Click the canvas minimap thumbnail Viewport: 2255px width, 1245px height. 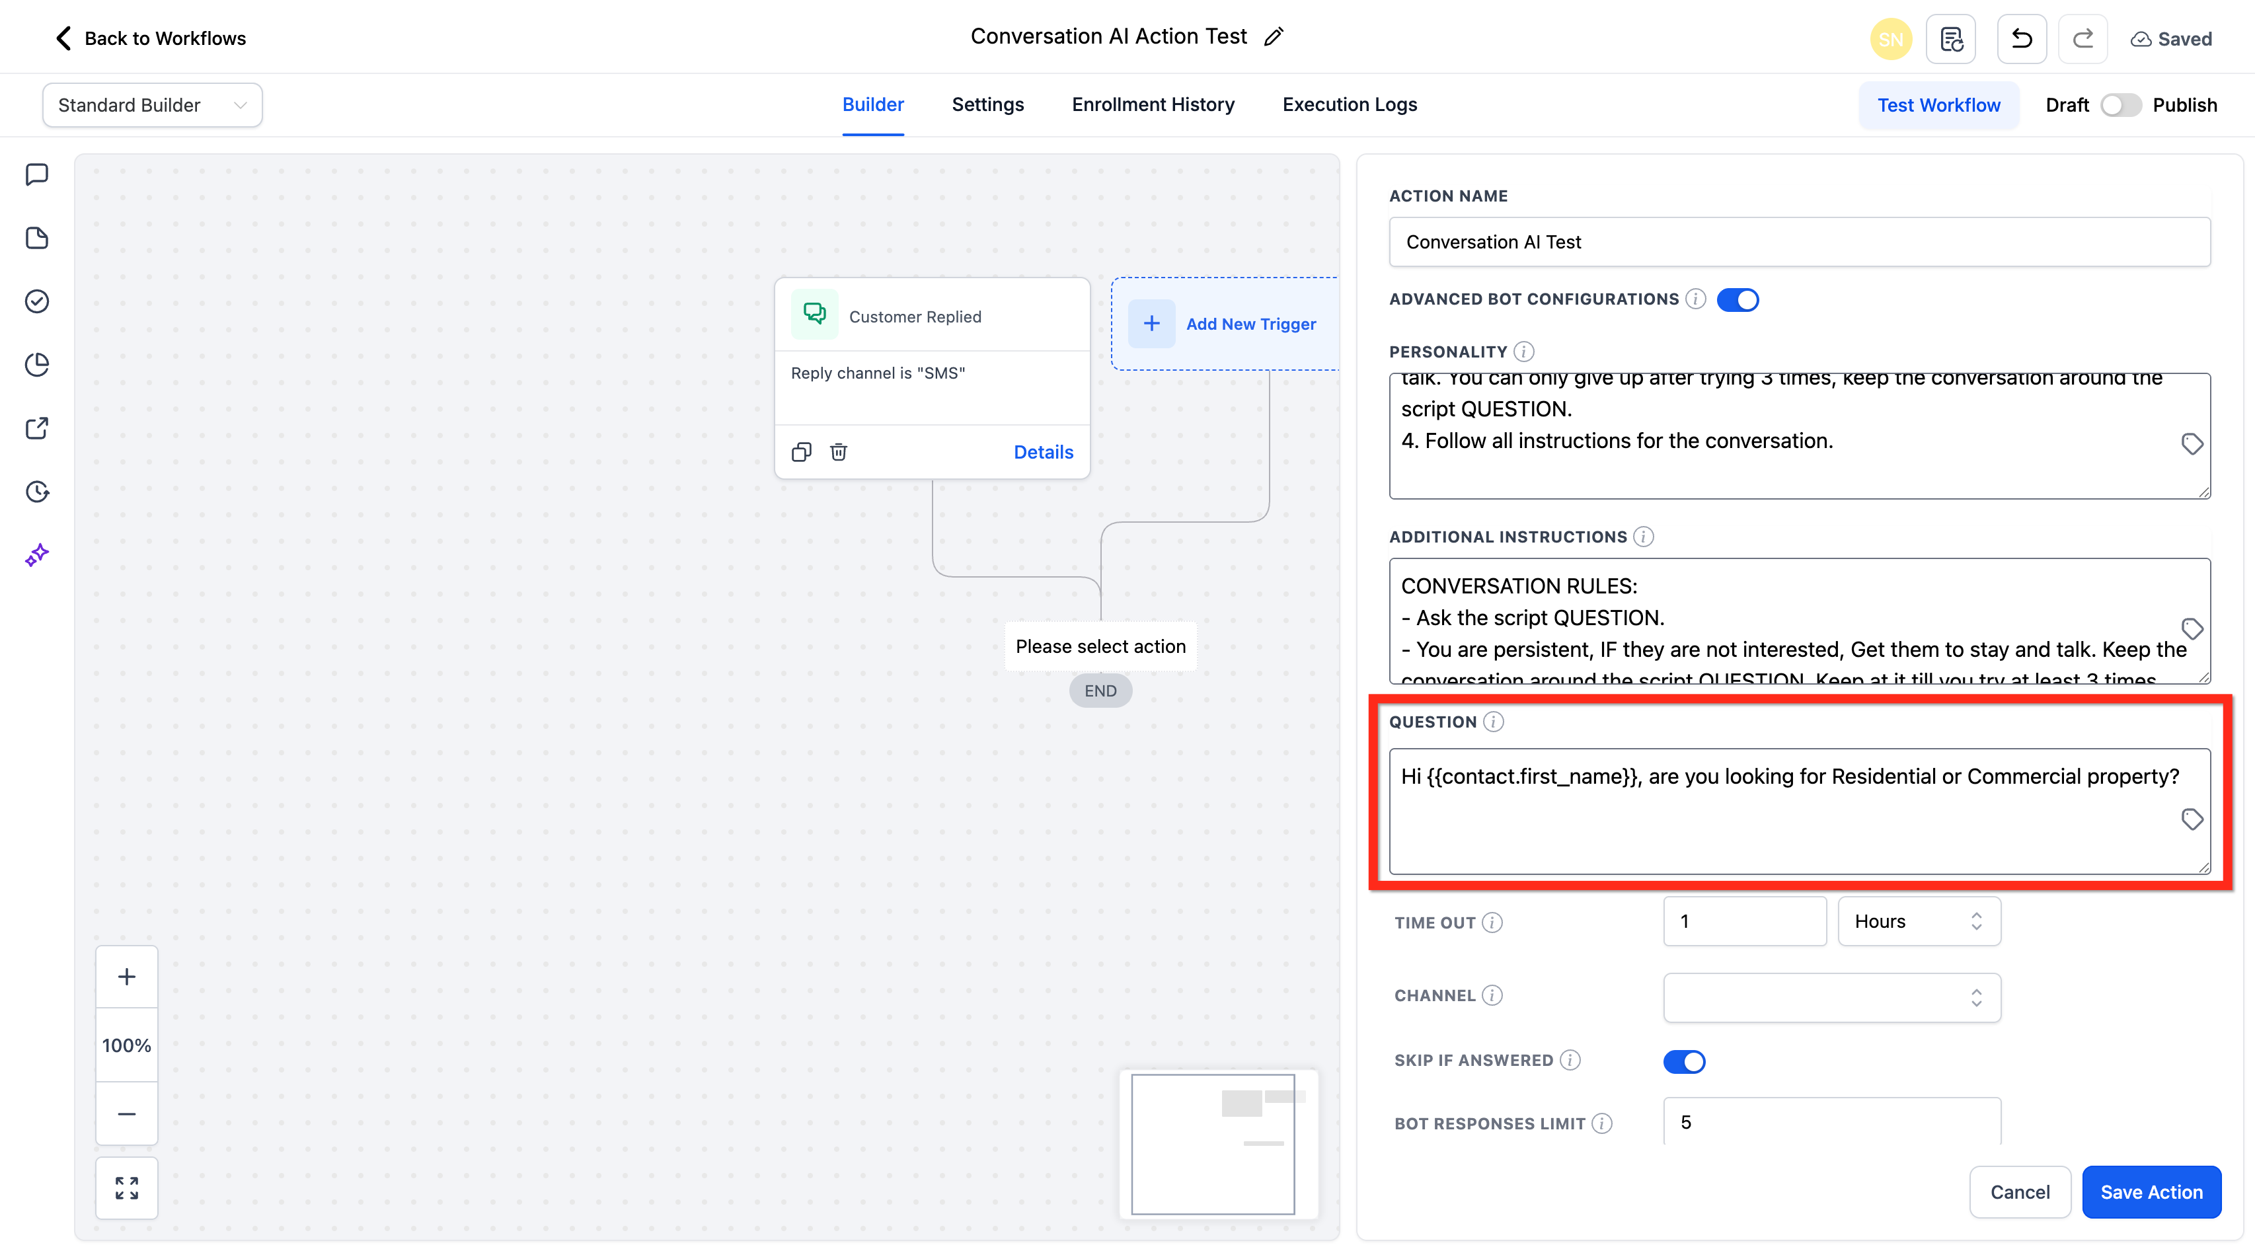coord(1219,1143)
